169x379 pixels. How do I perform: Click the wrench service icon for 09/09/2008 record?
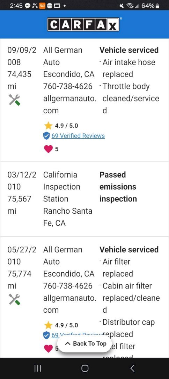click(x=14, y=100)
